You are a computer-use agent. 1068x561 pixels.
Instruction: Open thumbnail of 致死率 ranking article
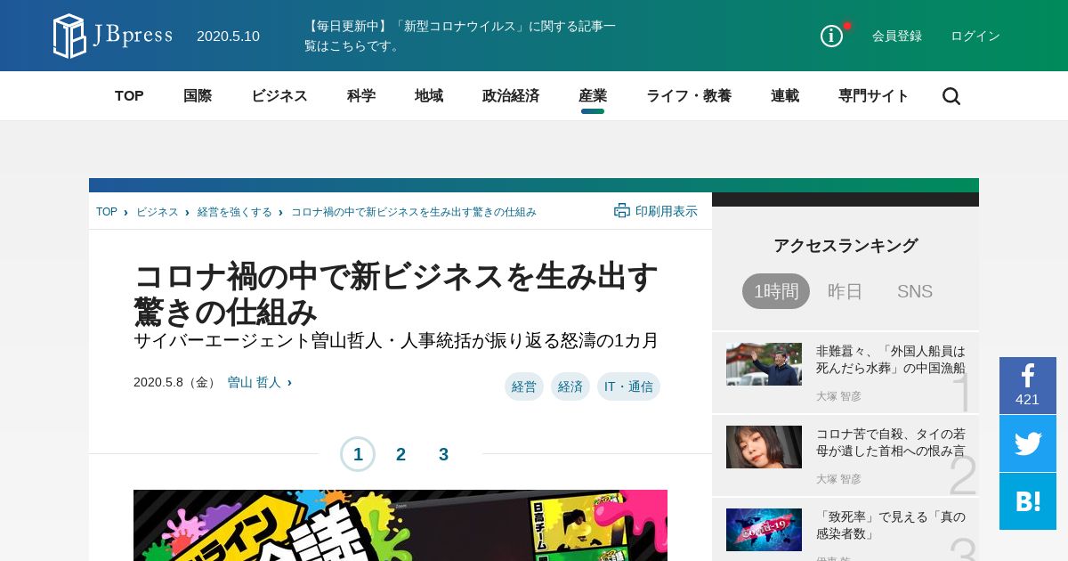click(x=764, y=530)
